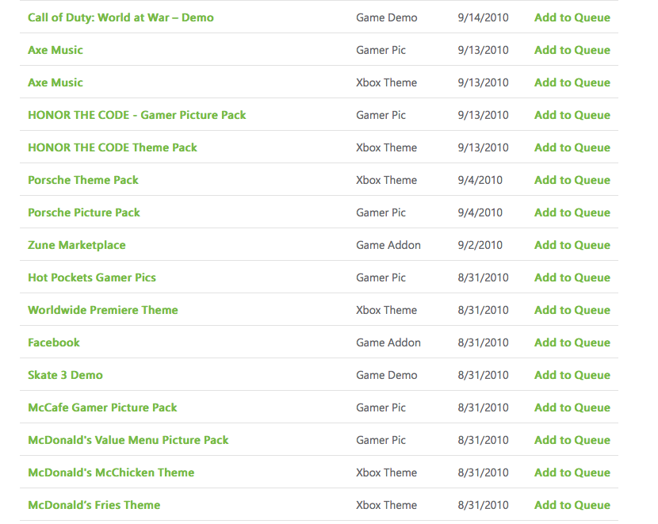The width and height of the screenshot is (658, 524).
Task: Select 9/14/2010 date of Call of Duty demo
Action: point(483,17)
